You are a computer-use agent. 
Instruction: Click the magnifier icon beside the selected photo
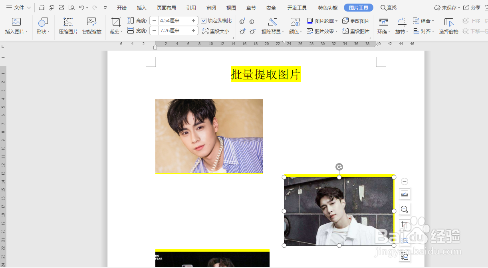(404, 209)
